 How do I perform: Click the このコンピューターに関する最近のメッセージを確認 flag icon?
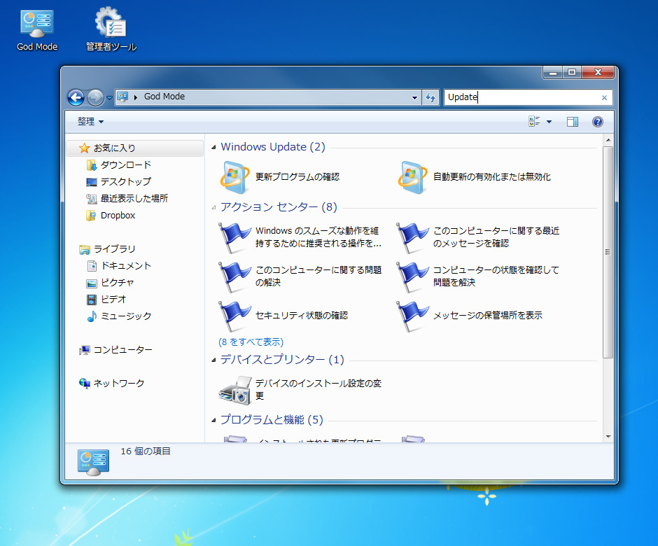click(412, 237)
